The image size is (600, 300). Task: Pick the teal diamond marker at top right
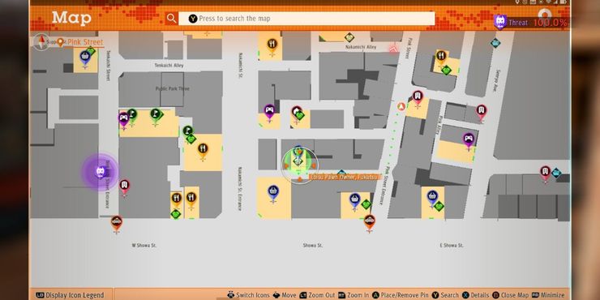(x=495, y=43)
